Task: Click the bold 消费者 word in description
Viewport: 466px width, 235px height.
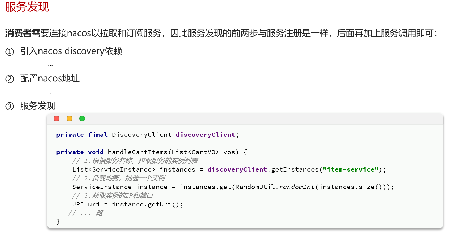Action: pos(18,33)
